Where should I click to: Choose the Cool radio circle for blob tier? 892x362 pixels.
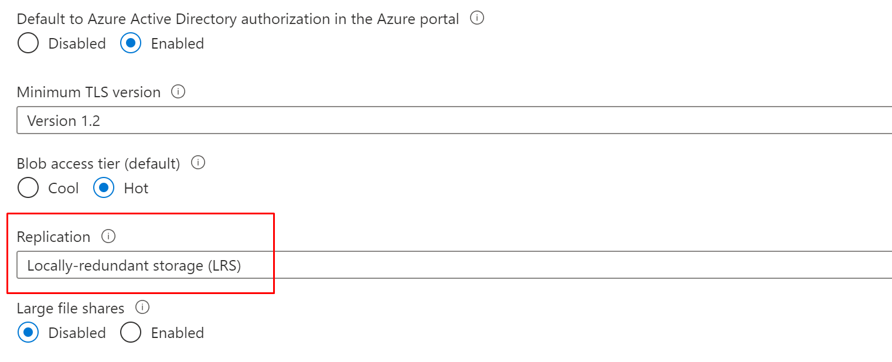coord(28,188)
